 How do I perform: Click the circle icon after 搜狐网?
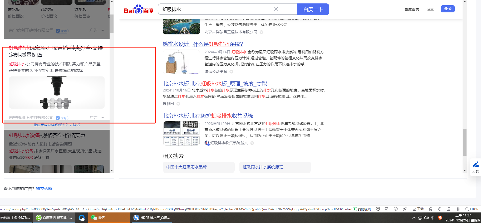point(178,104)
